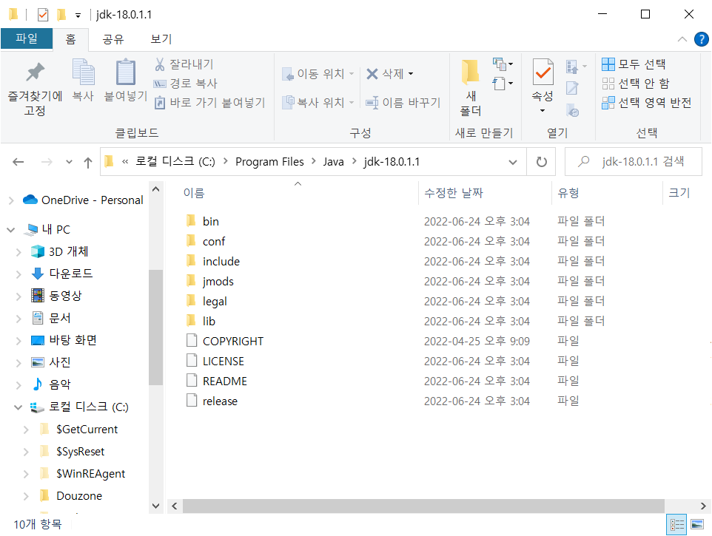Click the 삭제 (Delete) button

pyautogui.click(x=385, y=74)
